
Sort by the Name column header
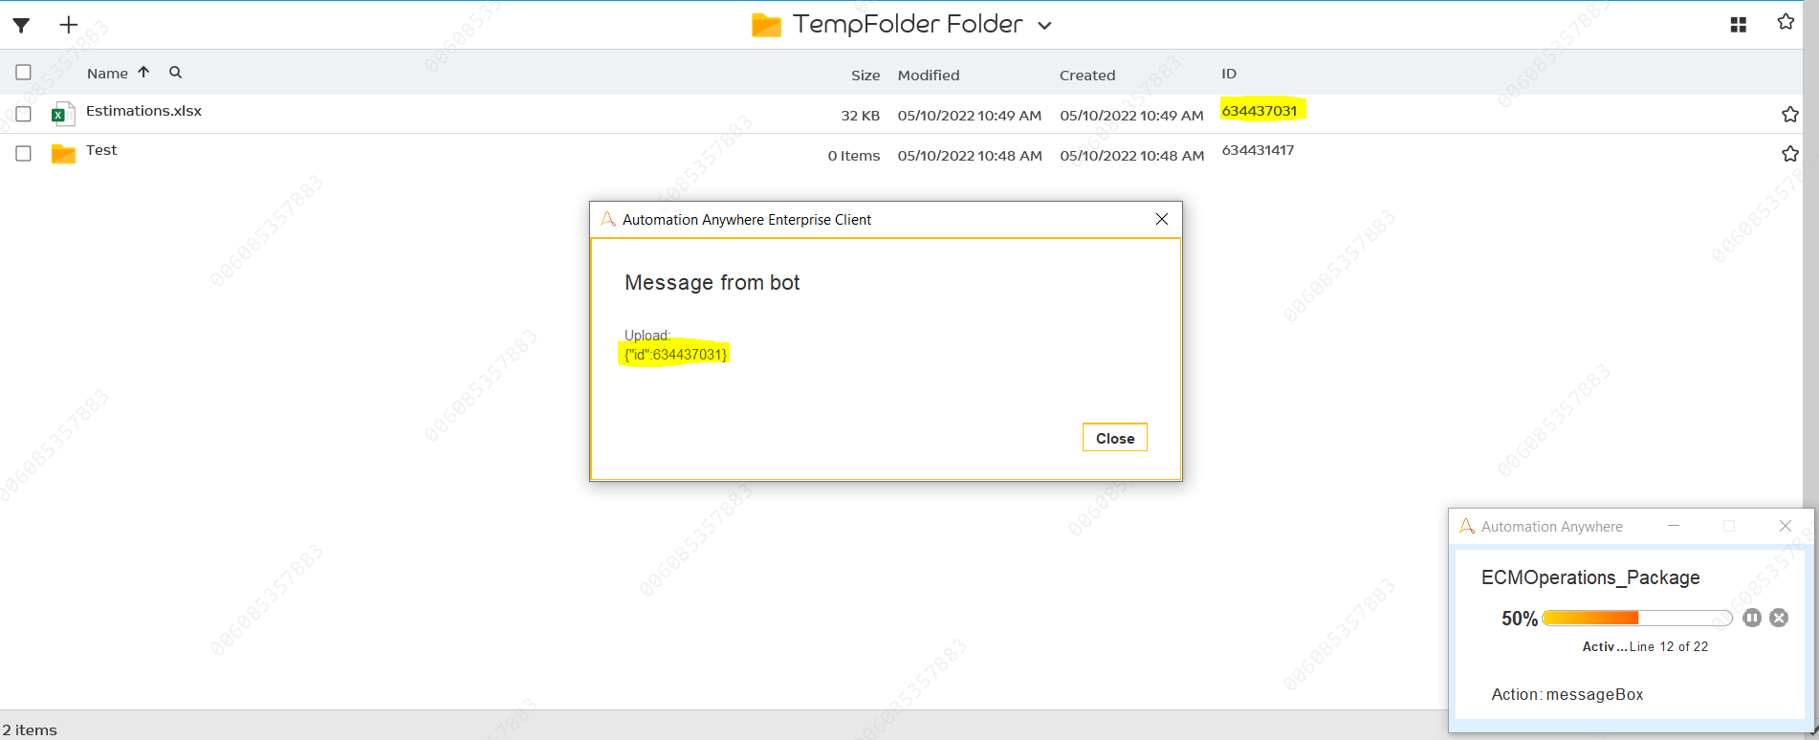pyautogui.click(x=107, y=74)
